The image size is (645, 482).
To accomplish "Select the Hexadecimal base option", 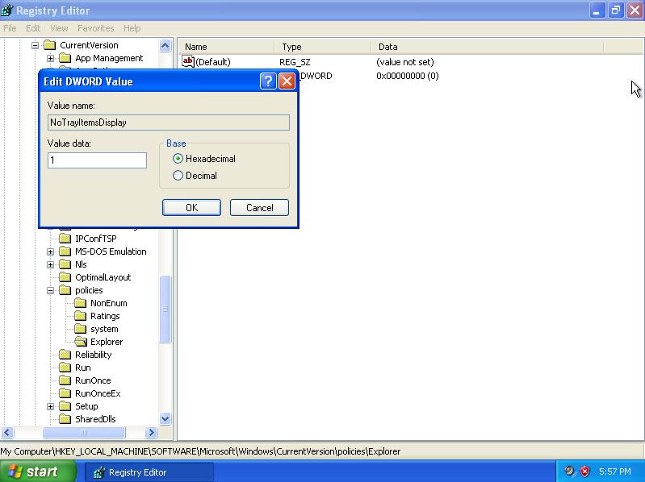I will (204, 159).
